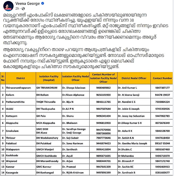Screen dimensions: 174x176
Task: Click the District column header
Action: pyautogui.click(x=20, y=78)
